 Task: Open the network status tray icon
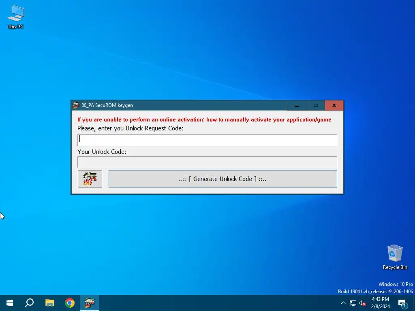tap(353, 303)
